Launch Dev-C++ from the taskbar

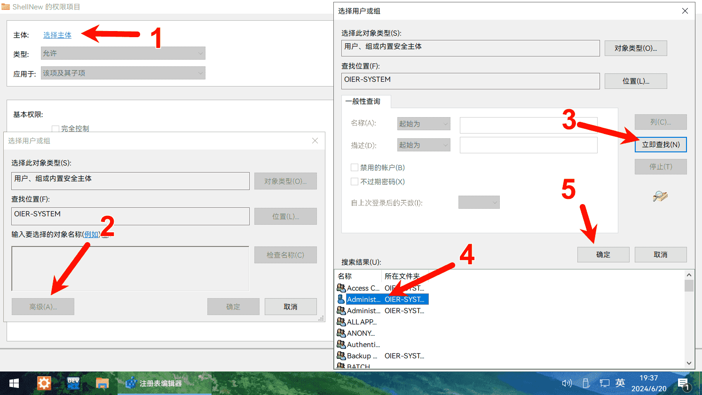[x=73, y=383]
